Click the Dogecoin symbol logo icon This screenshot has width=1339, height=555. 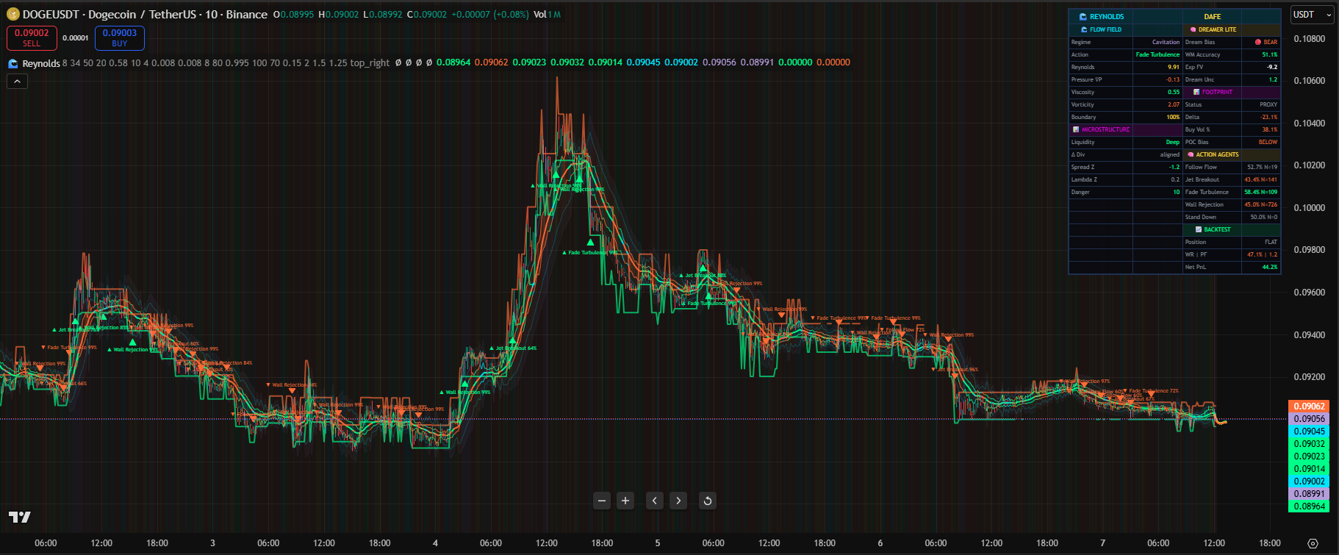12,14
